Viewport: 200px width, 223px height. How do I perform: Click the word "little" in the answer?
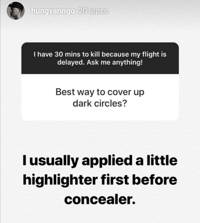[162, 160]
